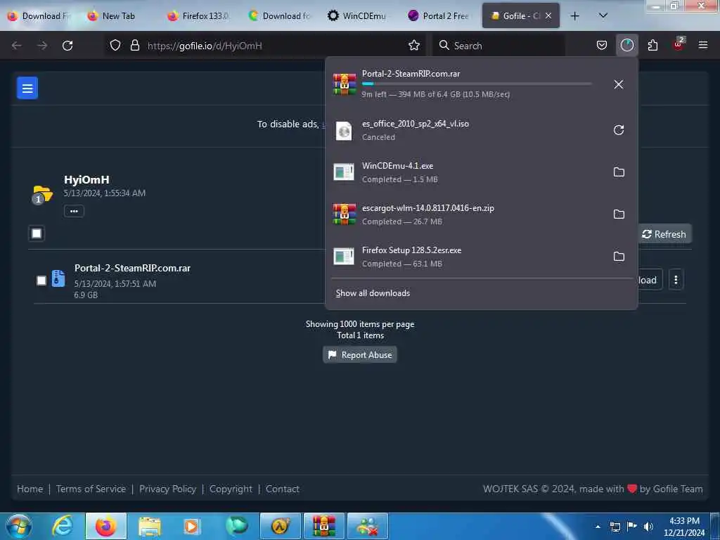Screen dimensions: 720x540
Task: List all tabs with the chevron
Action: tap(603, 15)
